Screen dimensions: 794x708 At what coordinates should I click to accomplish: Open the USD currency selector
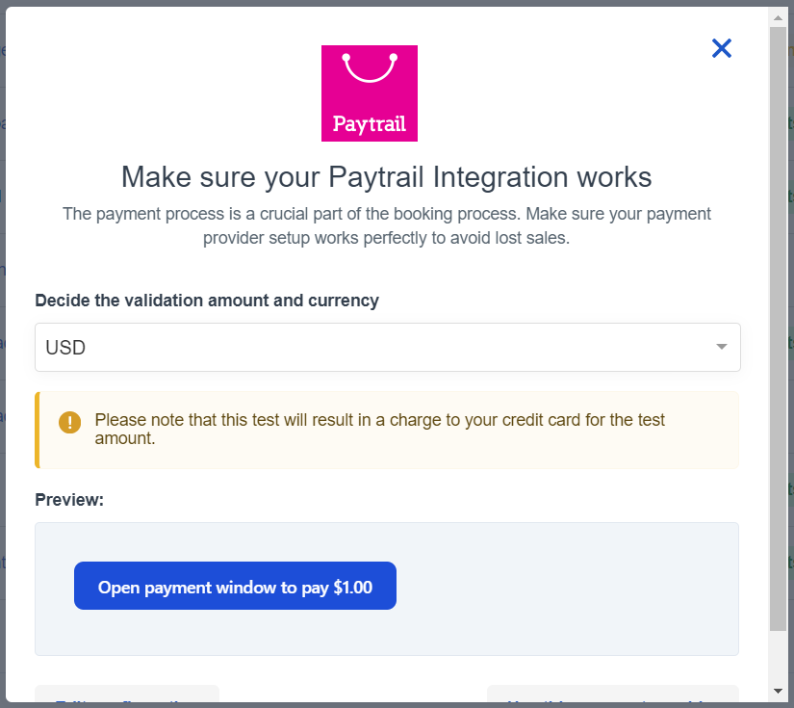coord(388,347)
